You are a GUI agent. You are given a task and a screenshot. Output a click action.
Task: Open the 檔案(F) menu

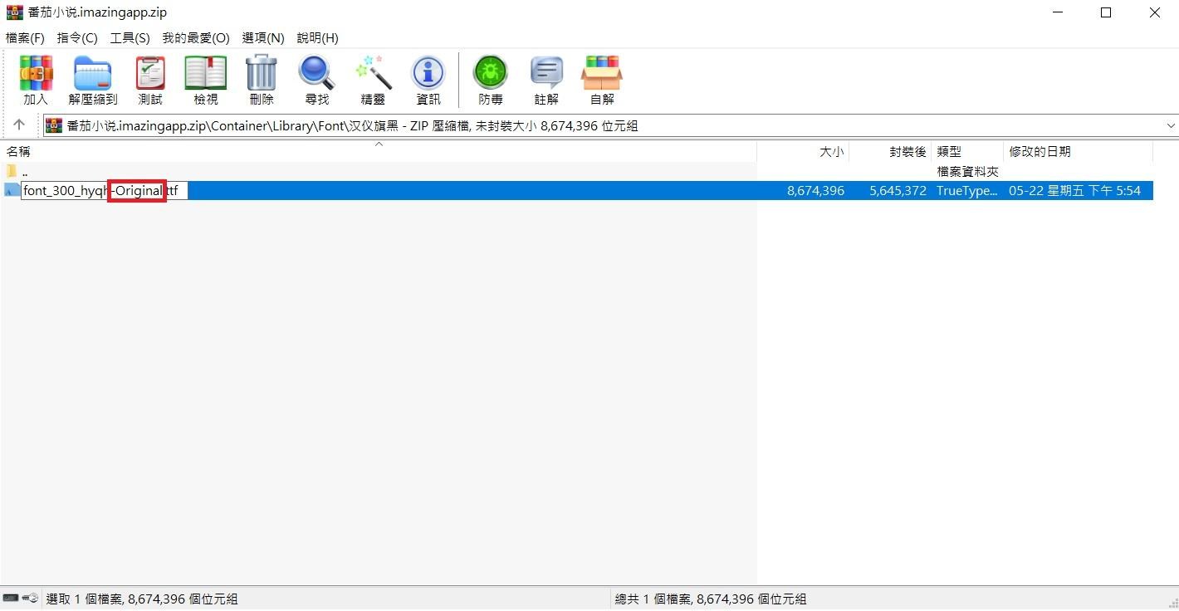pyautogui.click(x=25, y=37)
